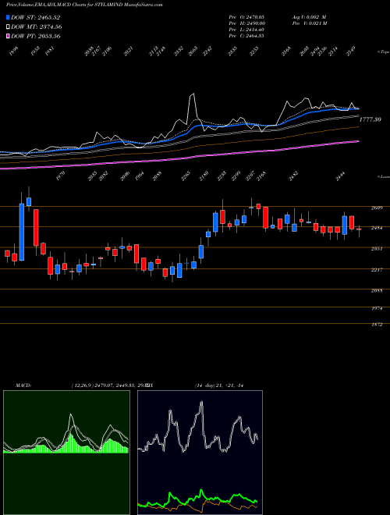Click the 2351 price level label
Screen dimensions: 390x515
tap(376, 249)
